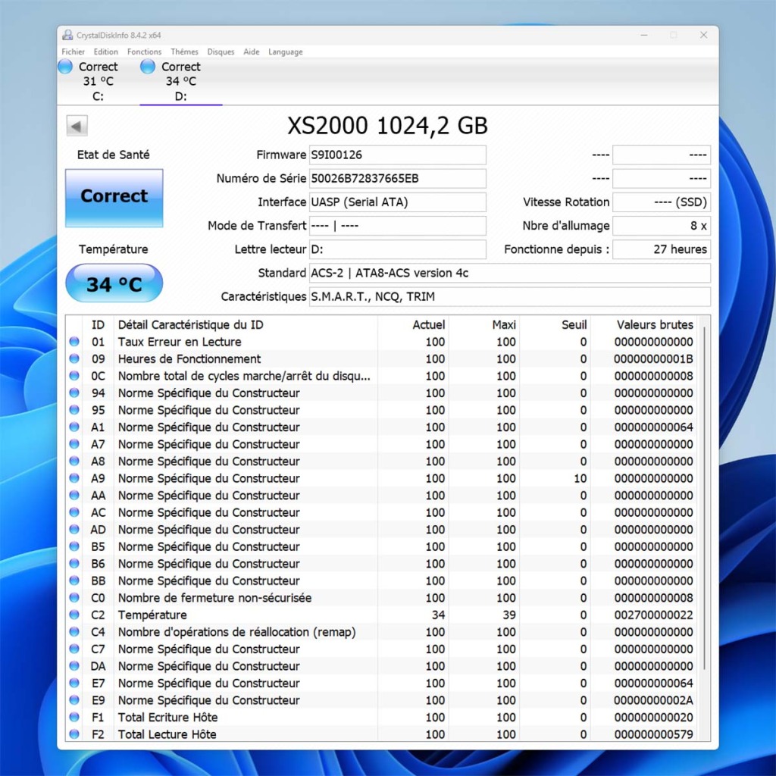The width and height of the screenshot is (776, 776).
Task: Open the Disques menu
Action: click(x=221, y=52)
